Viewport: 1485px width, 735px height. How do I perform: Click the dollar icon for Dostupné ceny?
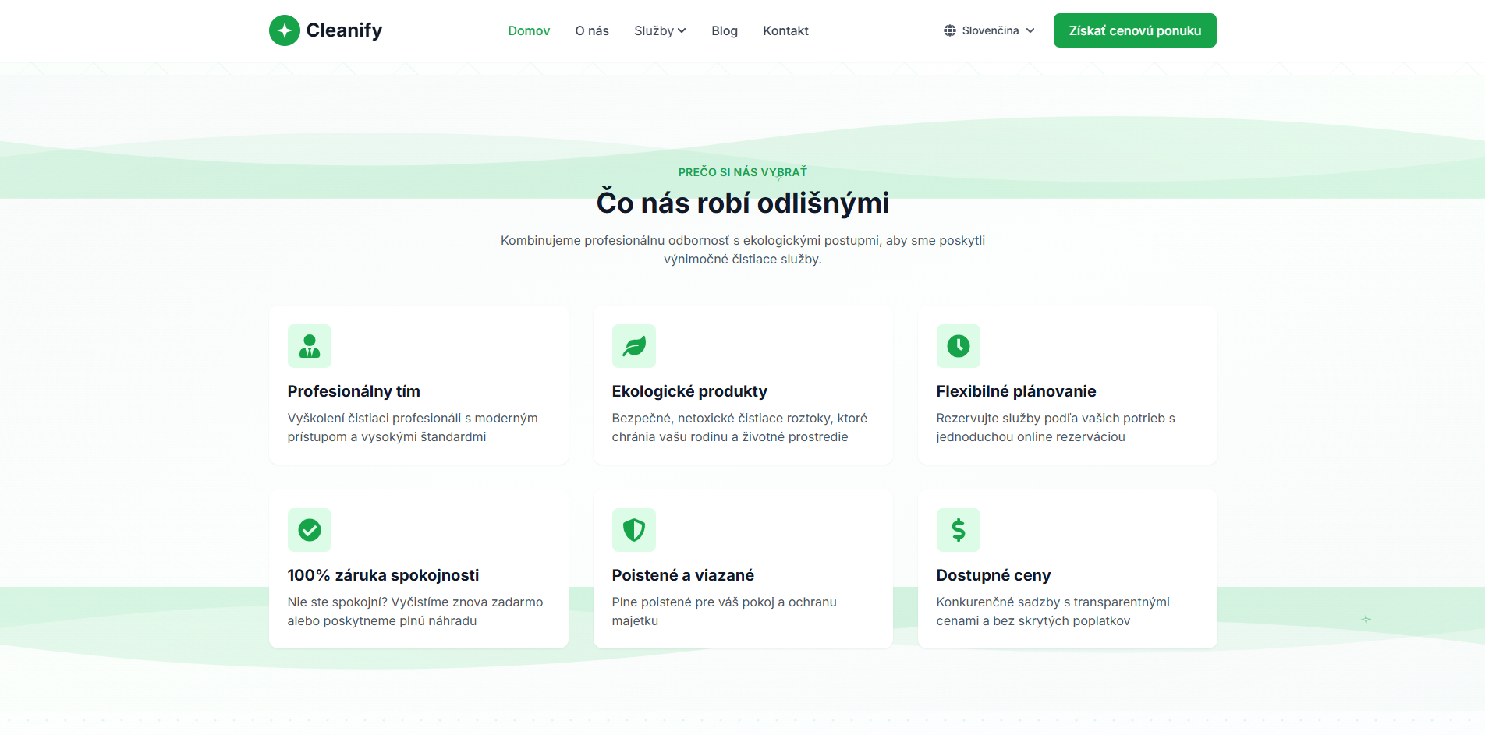(958, 529)
